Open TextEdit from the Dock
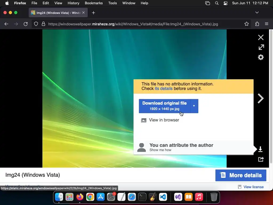 click(x=121, y=197)
